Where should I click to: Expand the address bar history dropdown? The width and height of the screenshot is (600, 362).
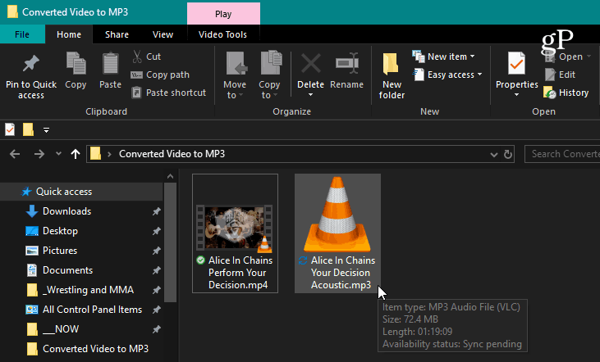click(x=494, y=155)
